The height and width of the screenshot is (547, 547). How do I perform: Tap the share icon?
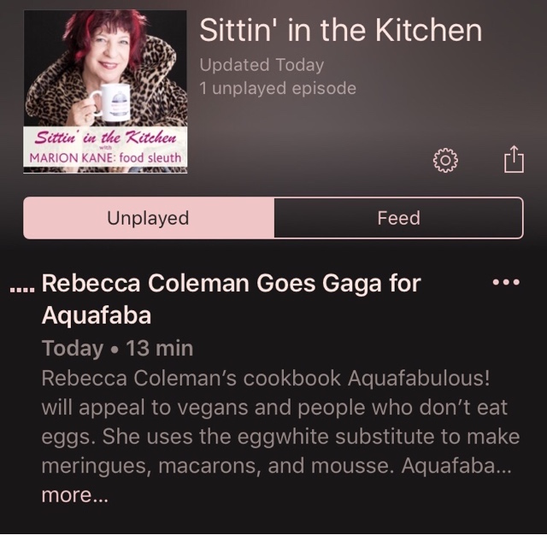point(514,159)
